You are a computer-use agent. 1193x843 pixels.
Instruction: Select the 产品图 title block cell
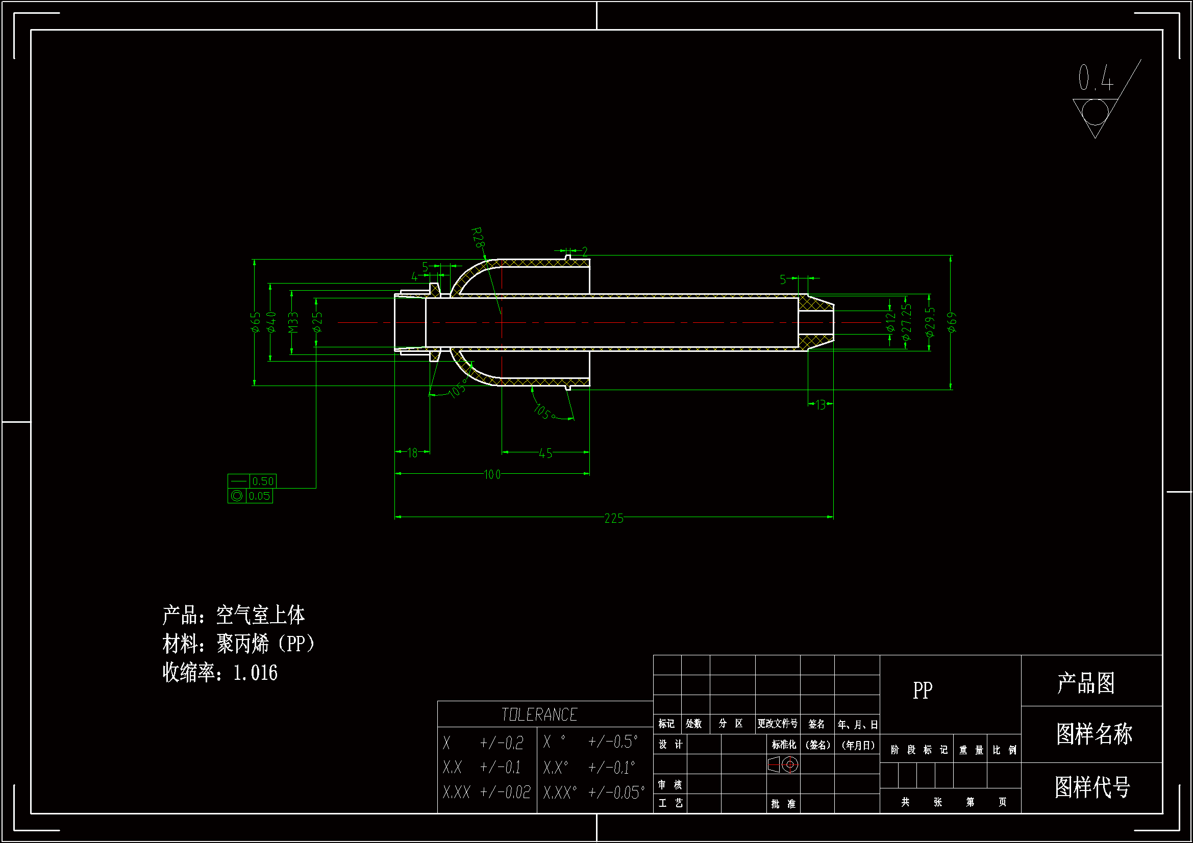1086,682
